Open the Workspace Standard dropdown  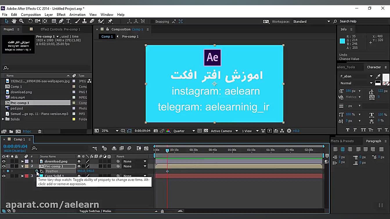312,21
